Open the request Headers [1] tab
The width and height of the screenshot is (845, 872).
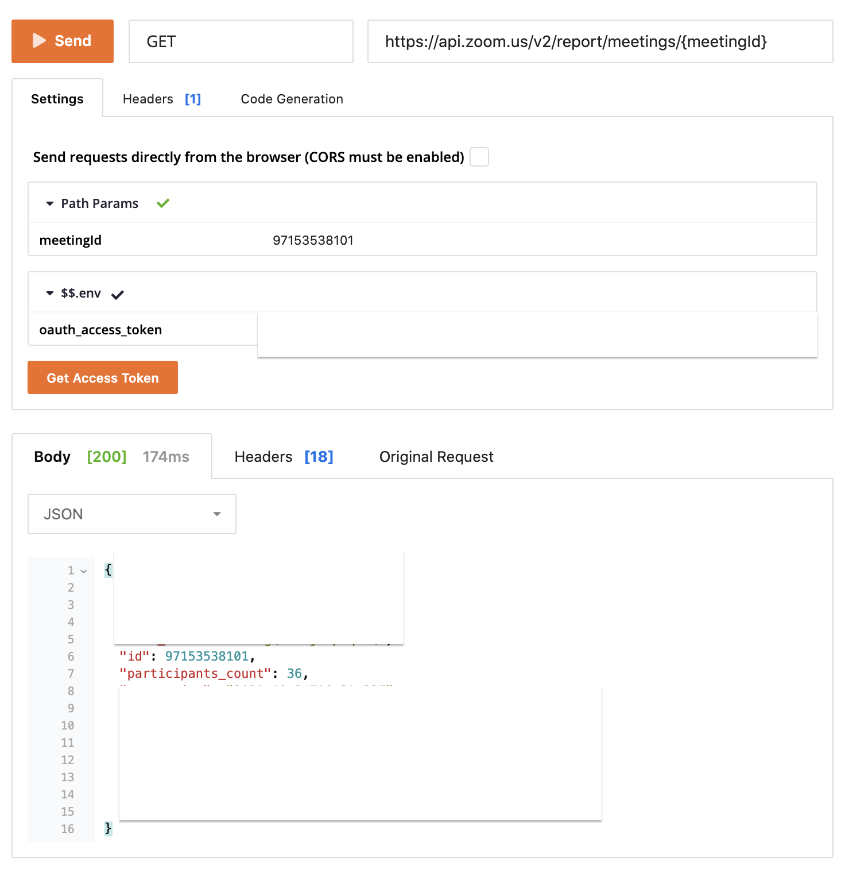(x=162, y=99)
